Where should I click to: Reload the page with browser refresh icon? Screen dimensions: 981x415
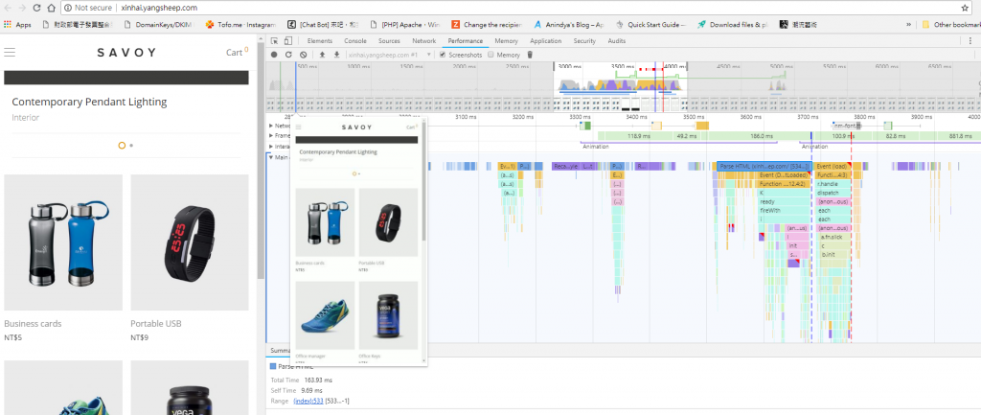click(x=37, y=8)
